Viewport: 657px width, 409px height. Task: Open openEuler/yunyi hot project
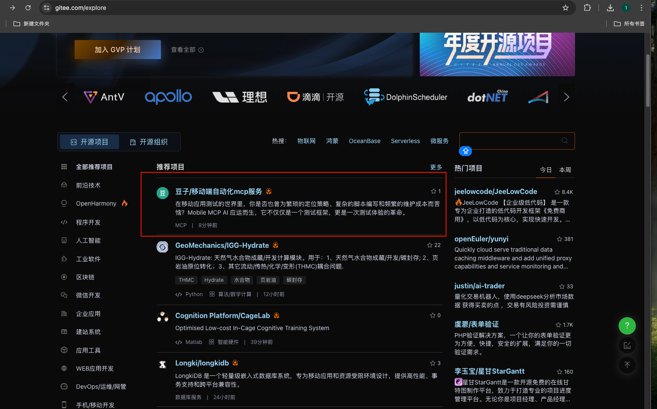481,239
